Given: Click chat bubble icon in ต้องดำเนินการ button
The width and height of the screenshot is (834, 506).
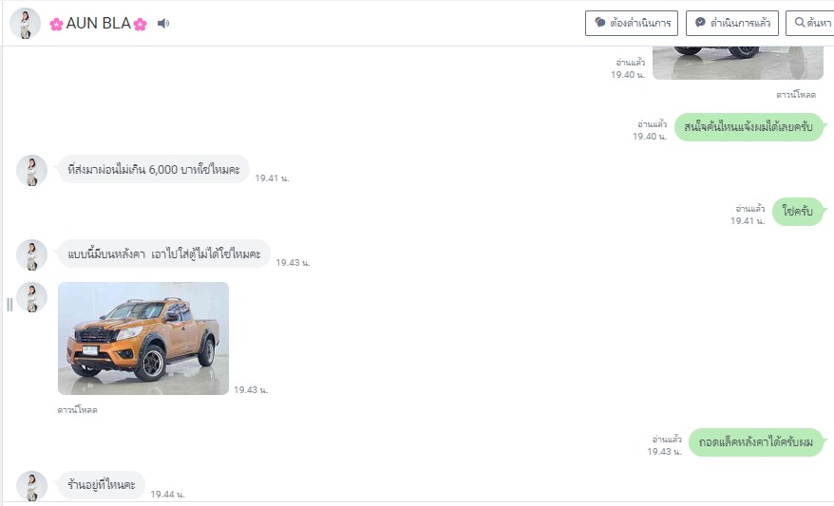Looking at the screenshot, I should [x=600, y=23].
